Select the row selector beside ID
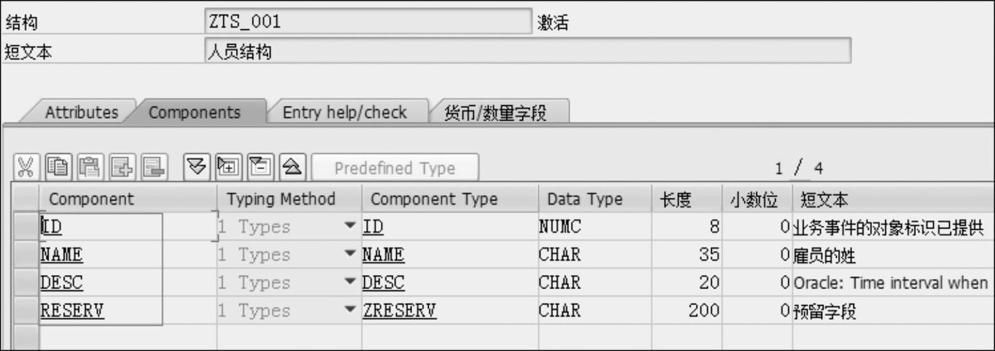 click(x=26, y=227)
